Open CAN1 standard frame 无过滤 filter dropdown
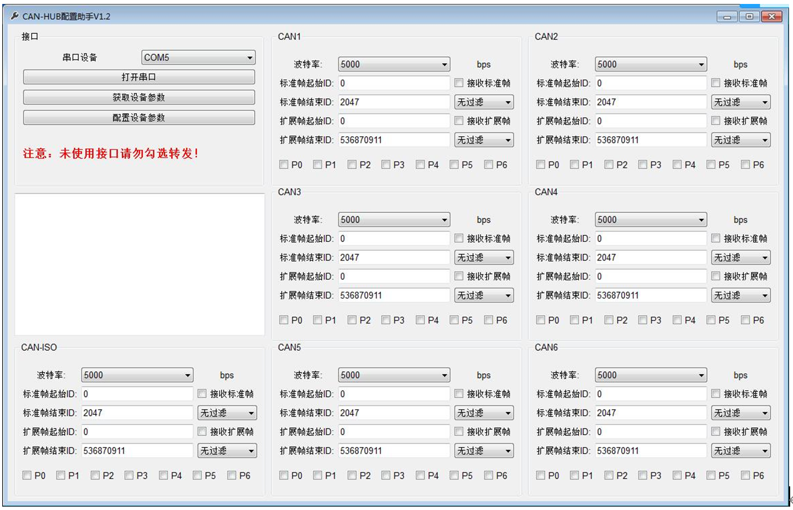Screen dimensions: 793x510 [x=484, y=102]
